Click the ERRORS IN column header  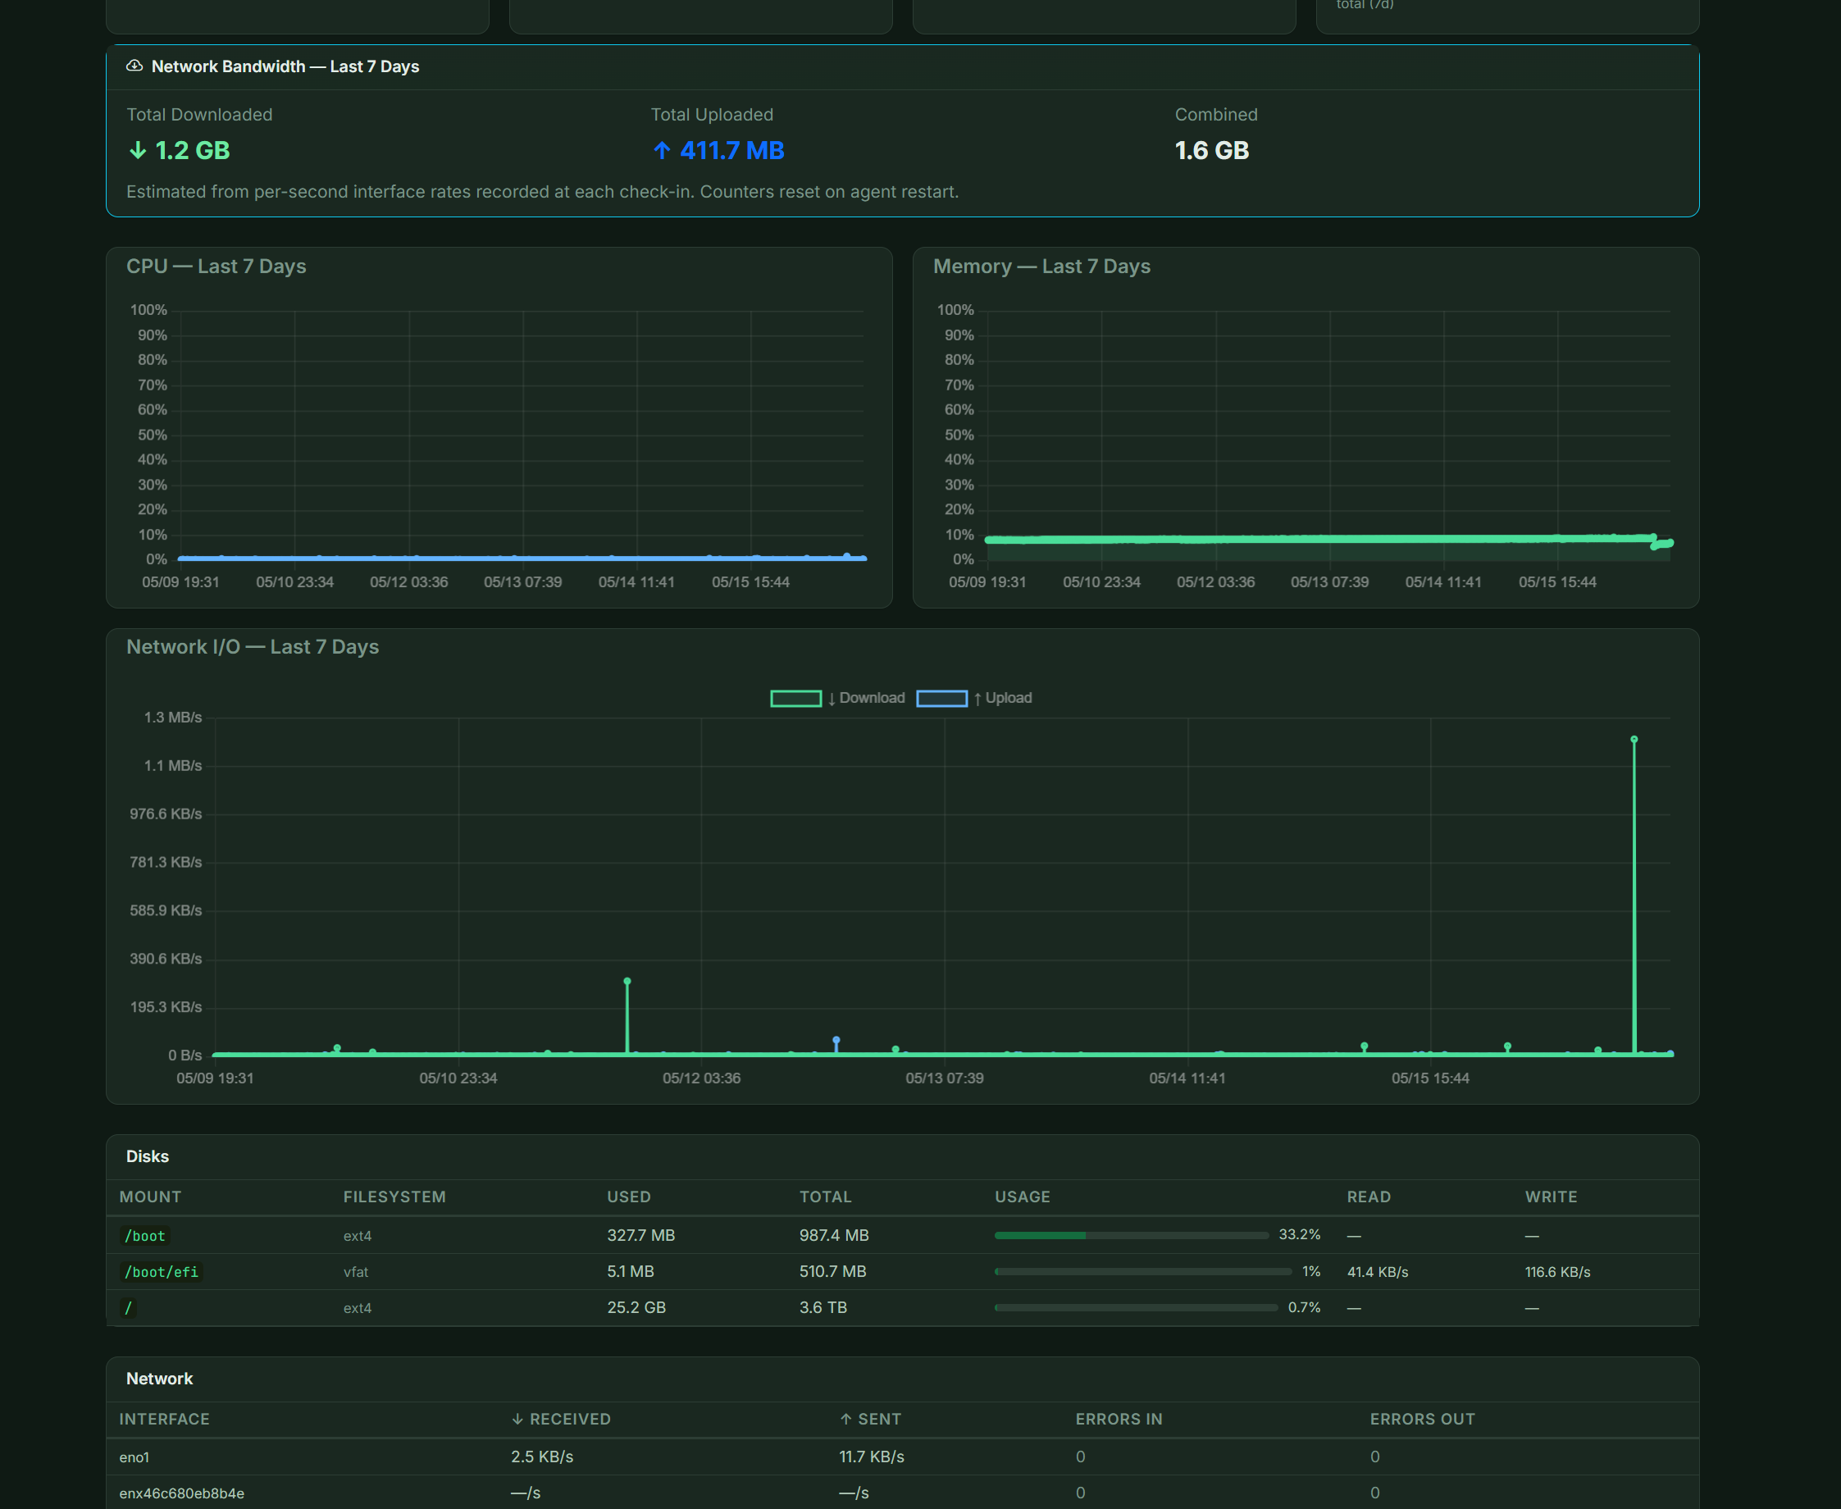coord(1119,1419)
